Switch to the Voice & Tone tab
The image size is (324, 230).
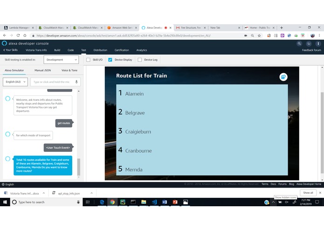point(69,70)
